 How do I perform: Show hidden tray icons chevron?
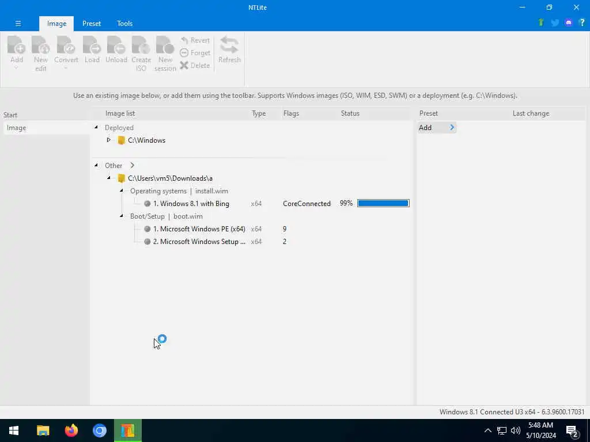point(487,430)
